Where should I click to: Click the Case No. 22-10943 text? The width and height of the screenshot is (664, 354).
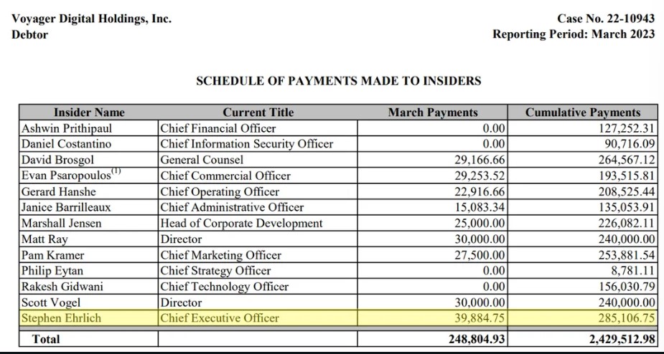tap(606, 19)
